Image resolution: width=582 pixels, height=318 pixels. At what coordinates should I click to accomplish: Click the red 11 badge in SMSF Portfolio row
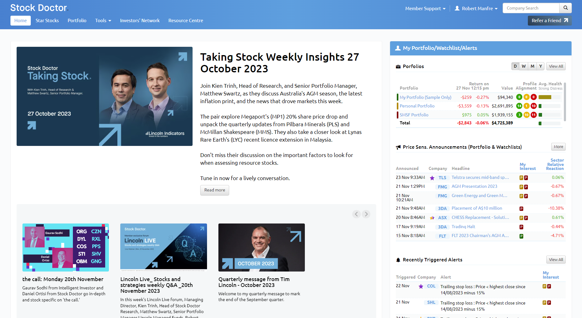pyautogui.click(x=534, y=115)
